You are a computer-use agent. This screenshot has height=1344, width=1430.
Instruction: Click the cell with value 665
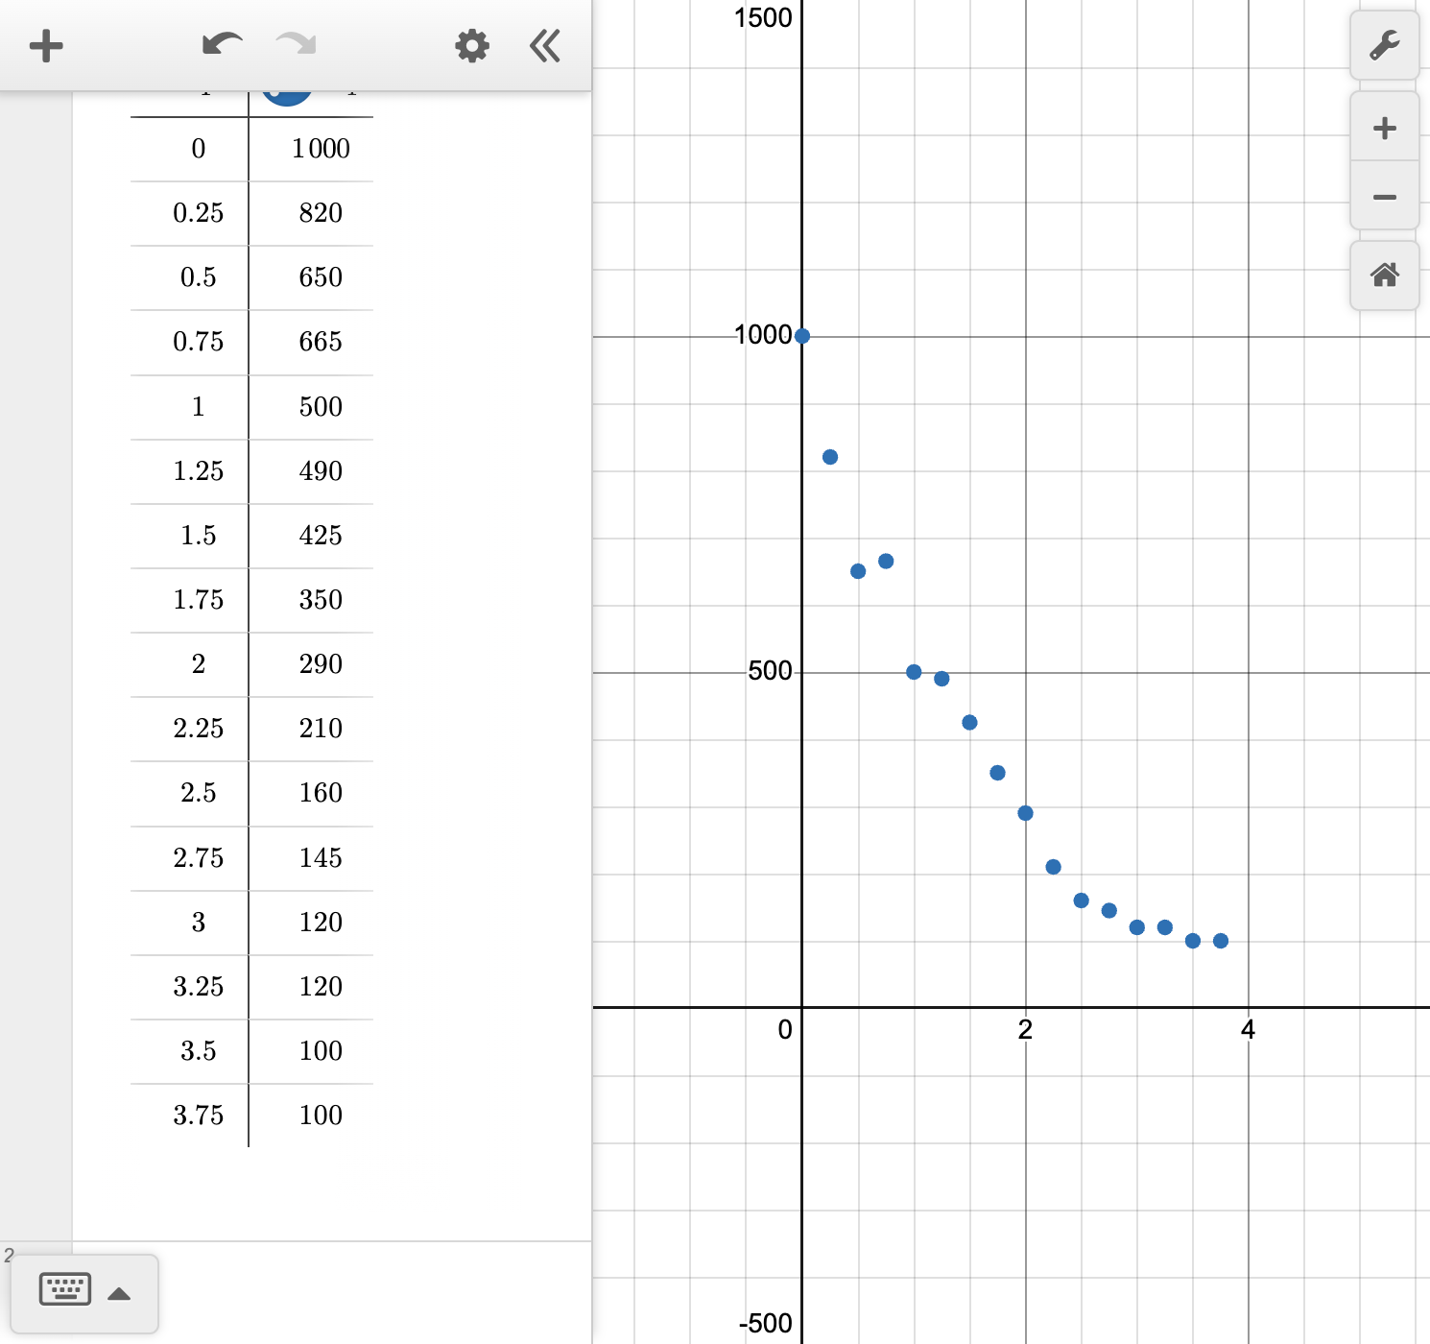point(320,342)
